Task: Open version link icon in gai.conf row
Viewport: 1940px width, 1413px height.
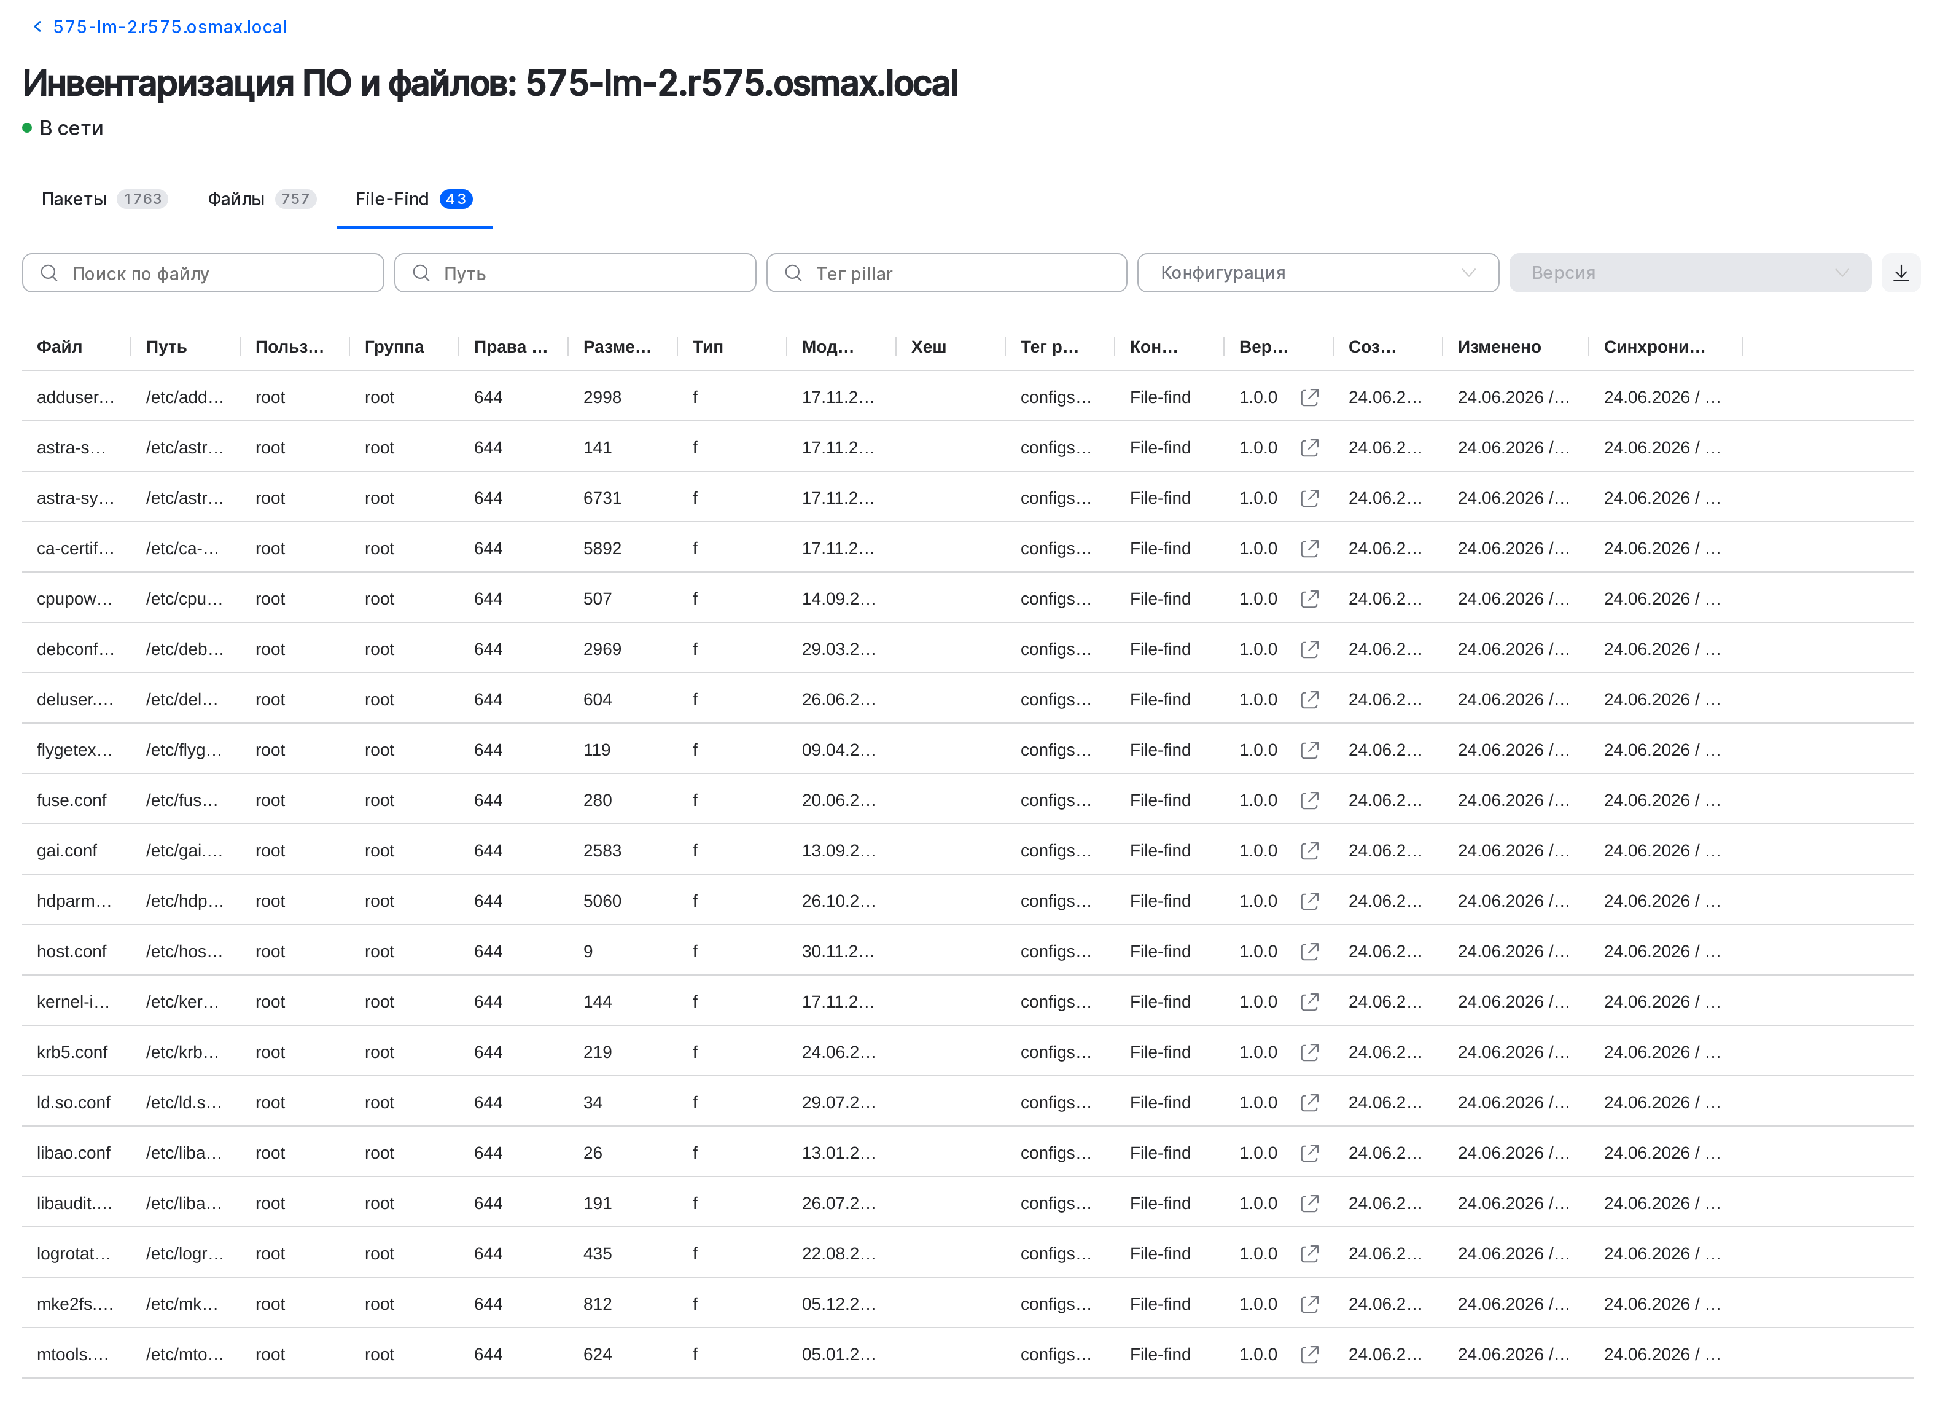Action: 1309,851
